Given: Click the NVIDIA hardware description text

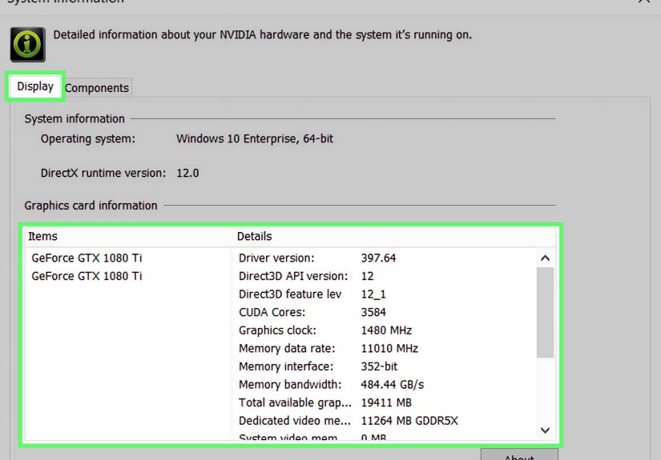Looking at the screenshot, I should click(262, 34).
